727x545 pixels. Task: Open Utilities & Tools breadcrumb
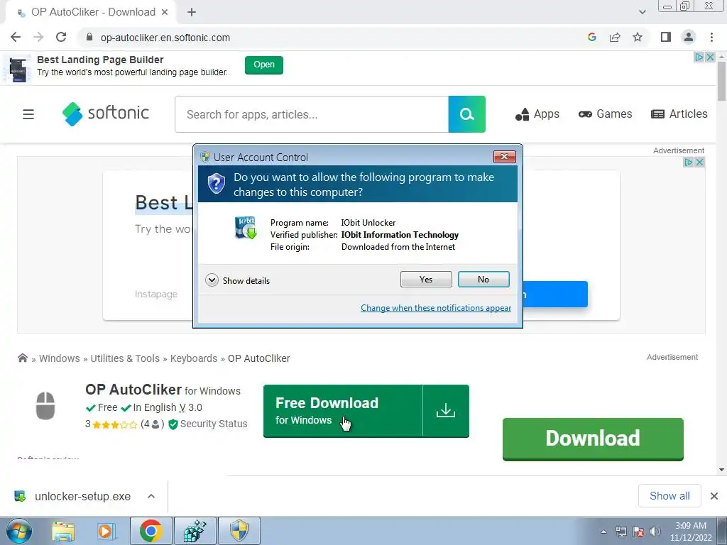[x=125, y=358]
